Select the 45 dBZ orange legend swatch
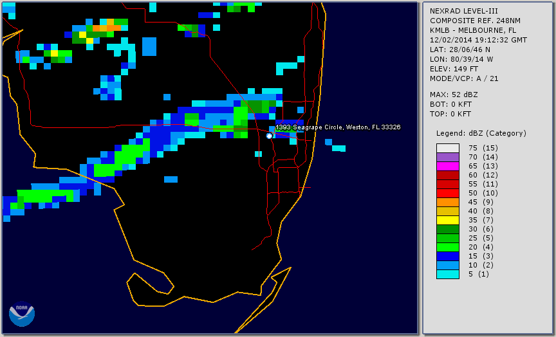 tap(448, 203)
